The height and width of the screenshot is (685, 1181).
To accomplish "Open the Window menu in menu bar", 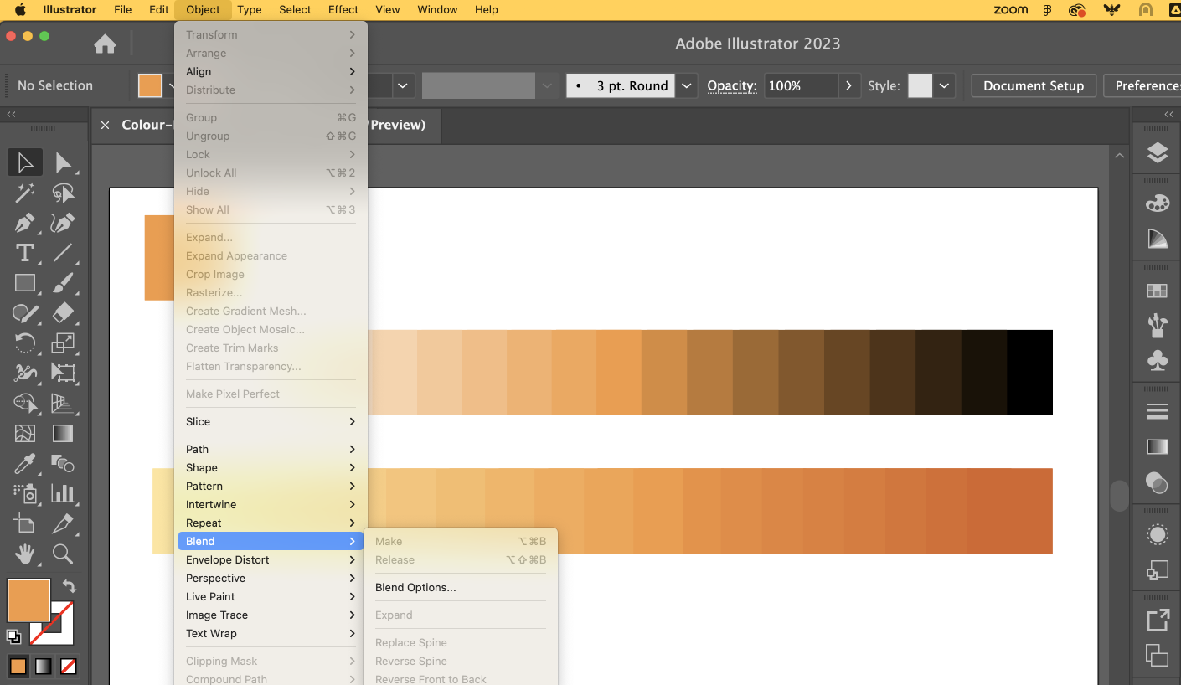I will 437,10.
